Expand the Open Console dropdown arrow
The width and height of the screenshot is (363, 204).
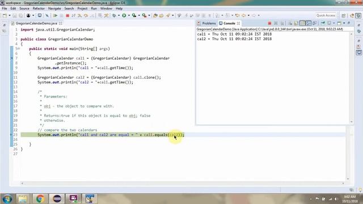tap(344, 23)
